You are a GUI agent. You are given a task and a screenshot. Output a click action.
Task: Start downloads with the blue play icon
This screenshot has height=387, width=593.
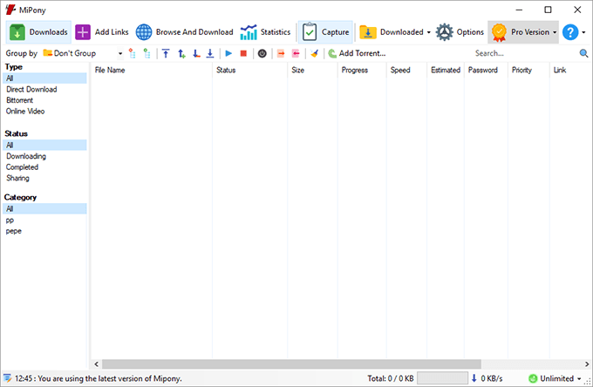(228, 53)
